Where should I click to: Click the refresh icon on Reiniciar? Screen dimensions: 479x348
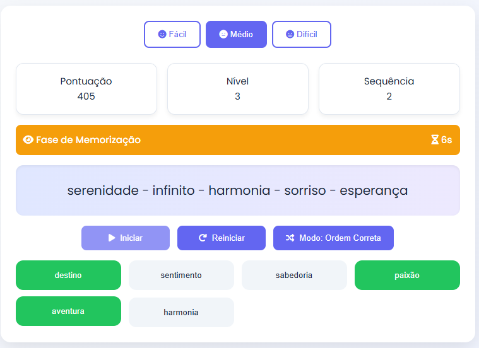tap(203, 238)
